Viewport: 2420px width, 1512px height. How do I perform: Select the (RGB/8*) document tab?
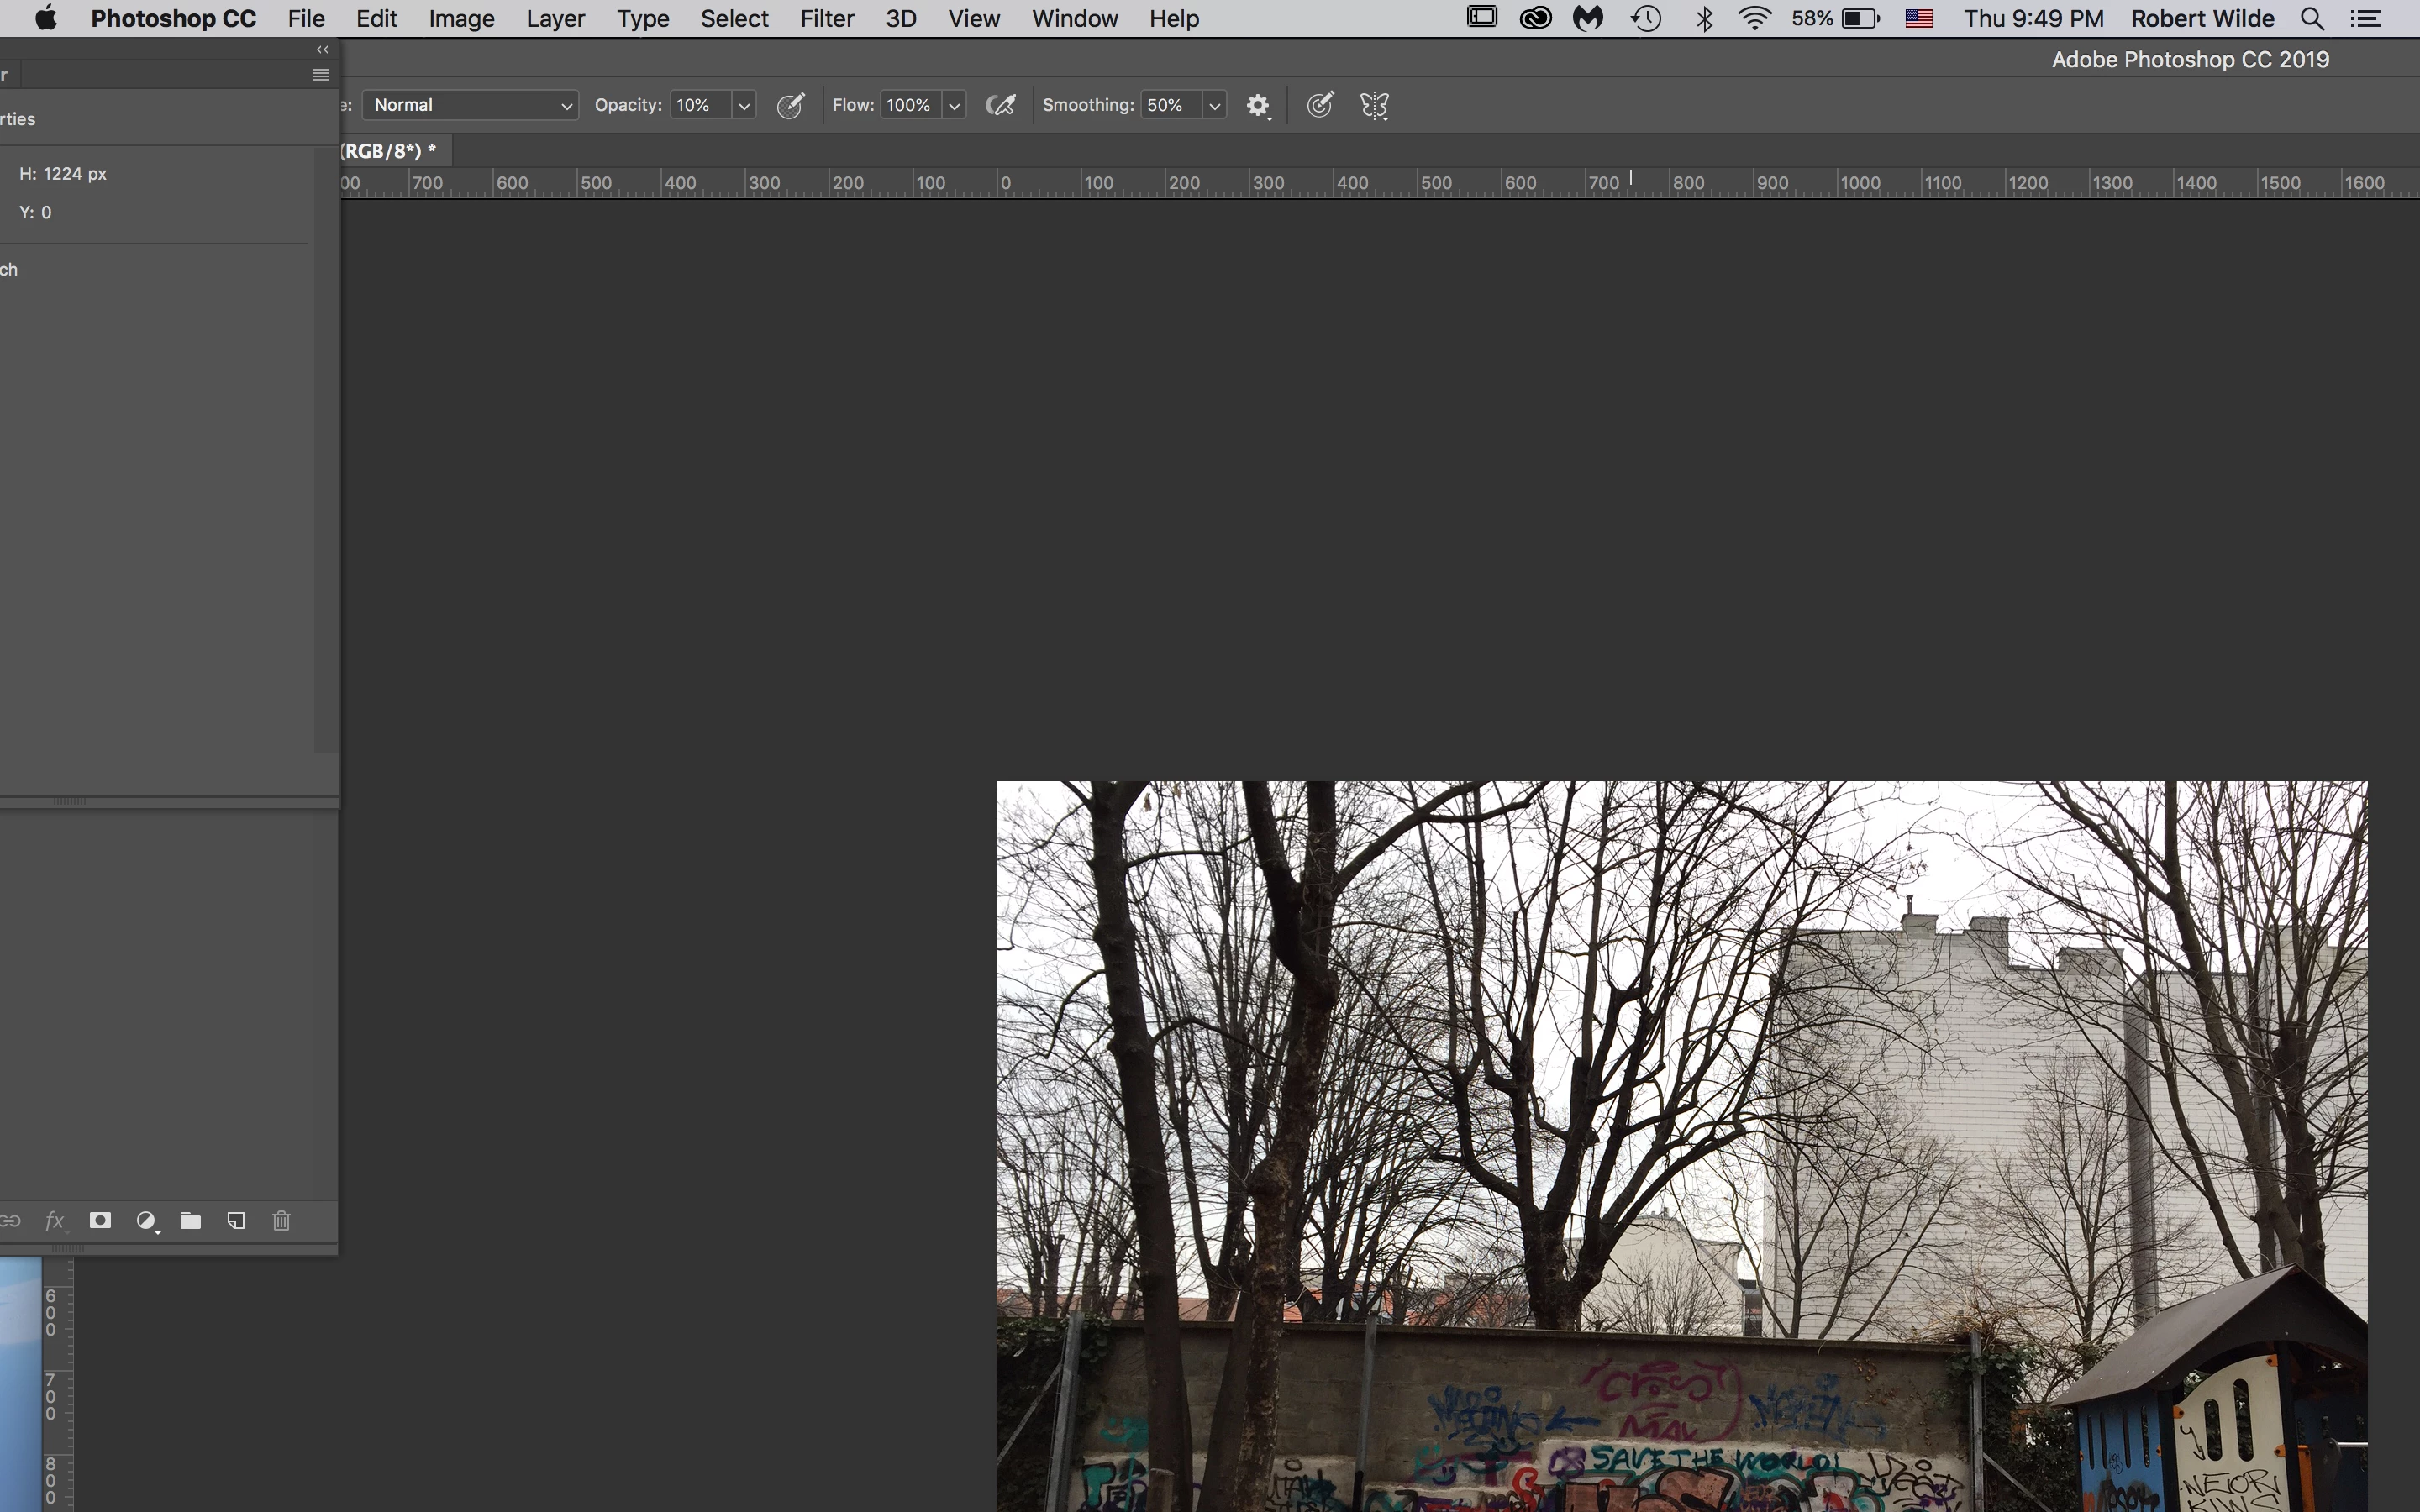(390, 151)
